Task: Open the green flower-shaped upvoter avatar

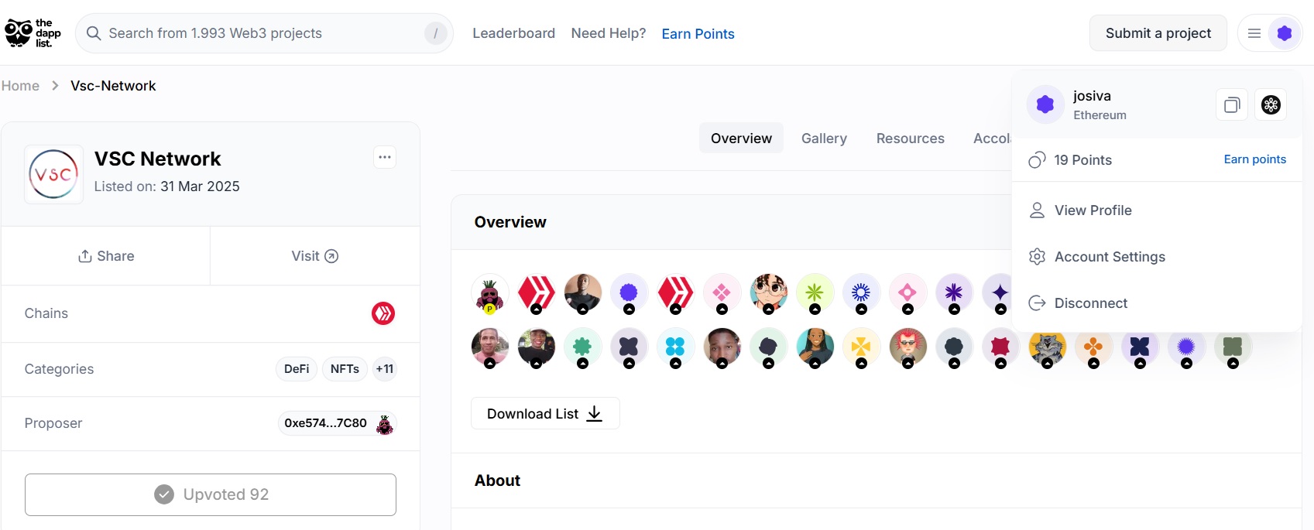Action: point(582,347)
